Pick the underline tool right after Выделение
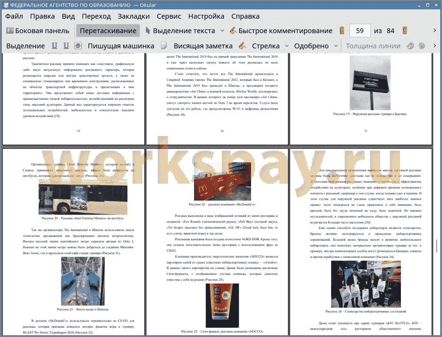The height and width of the screenshot is (337, 442). coord(54,46)
